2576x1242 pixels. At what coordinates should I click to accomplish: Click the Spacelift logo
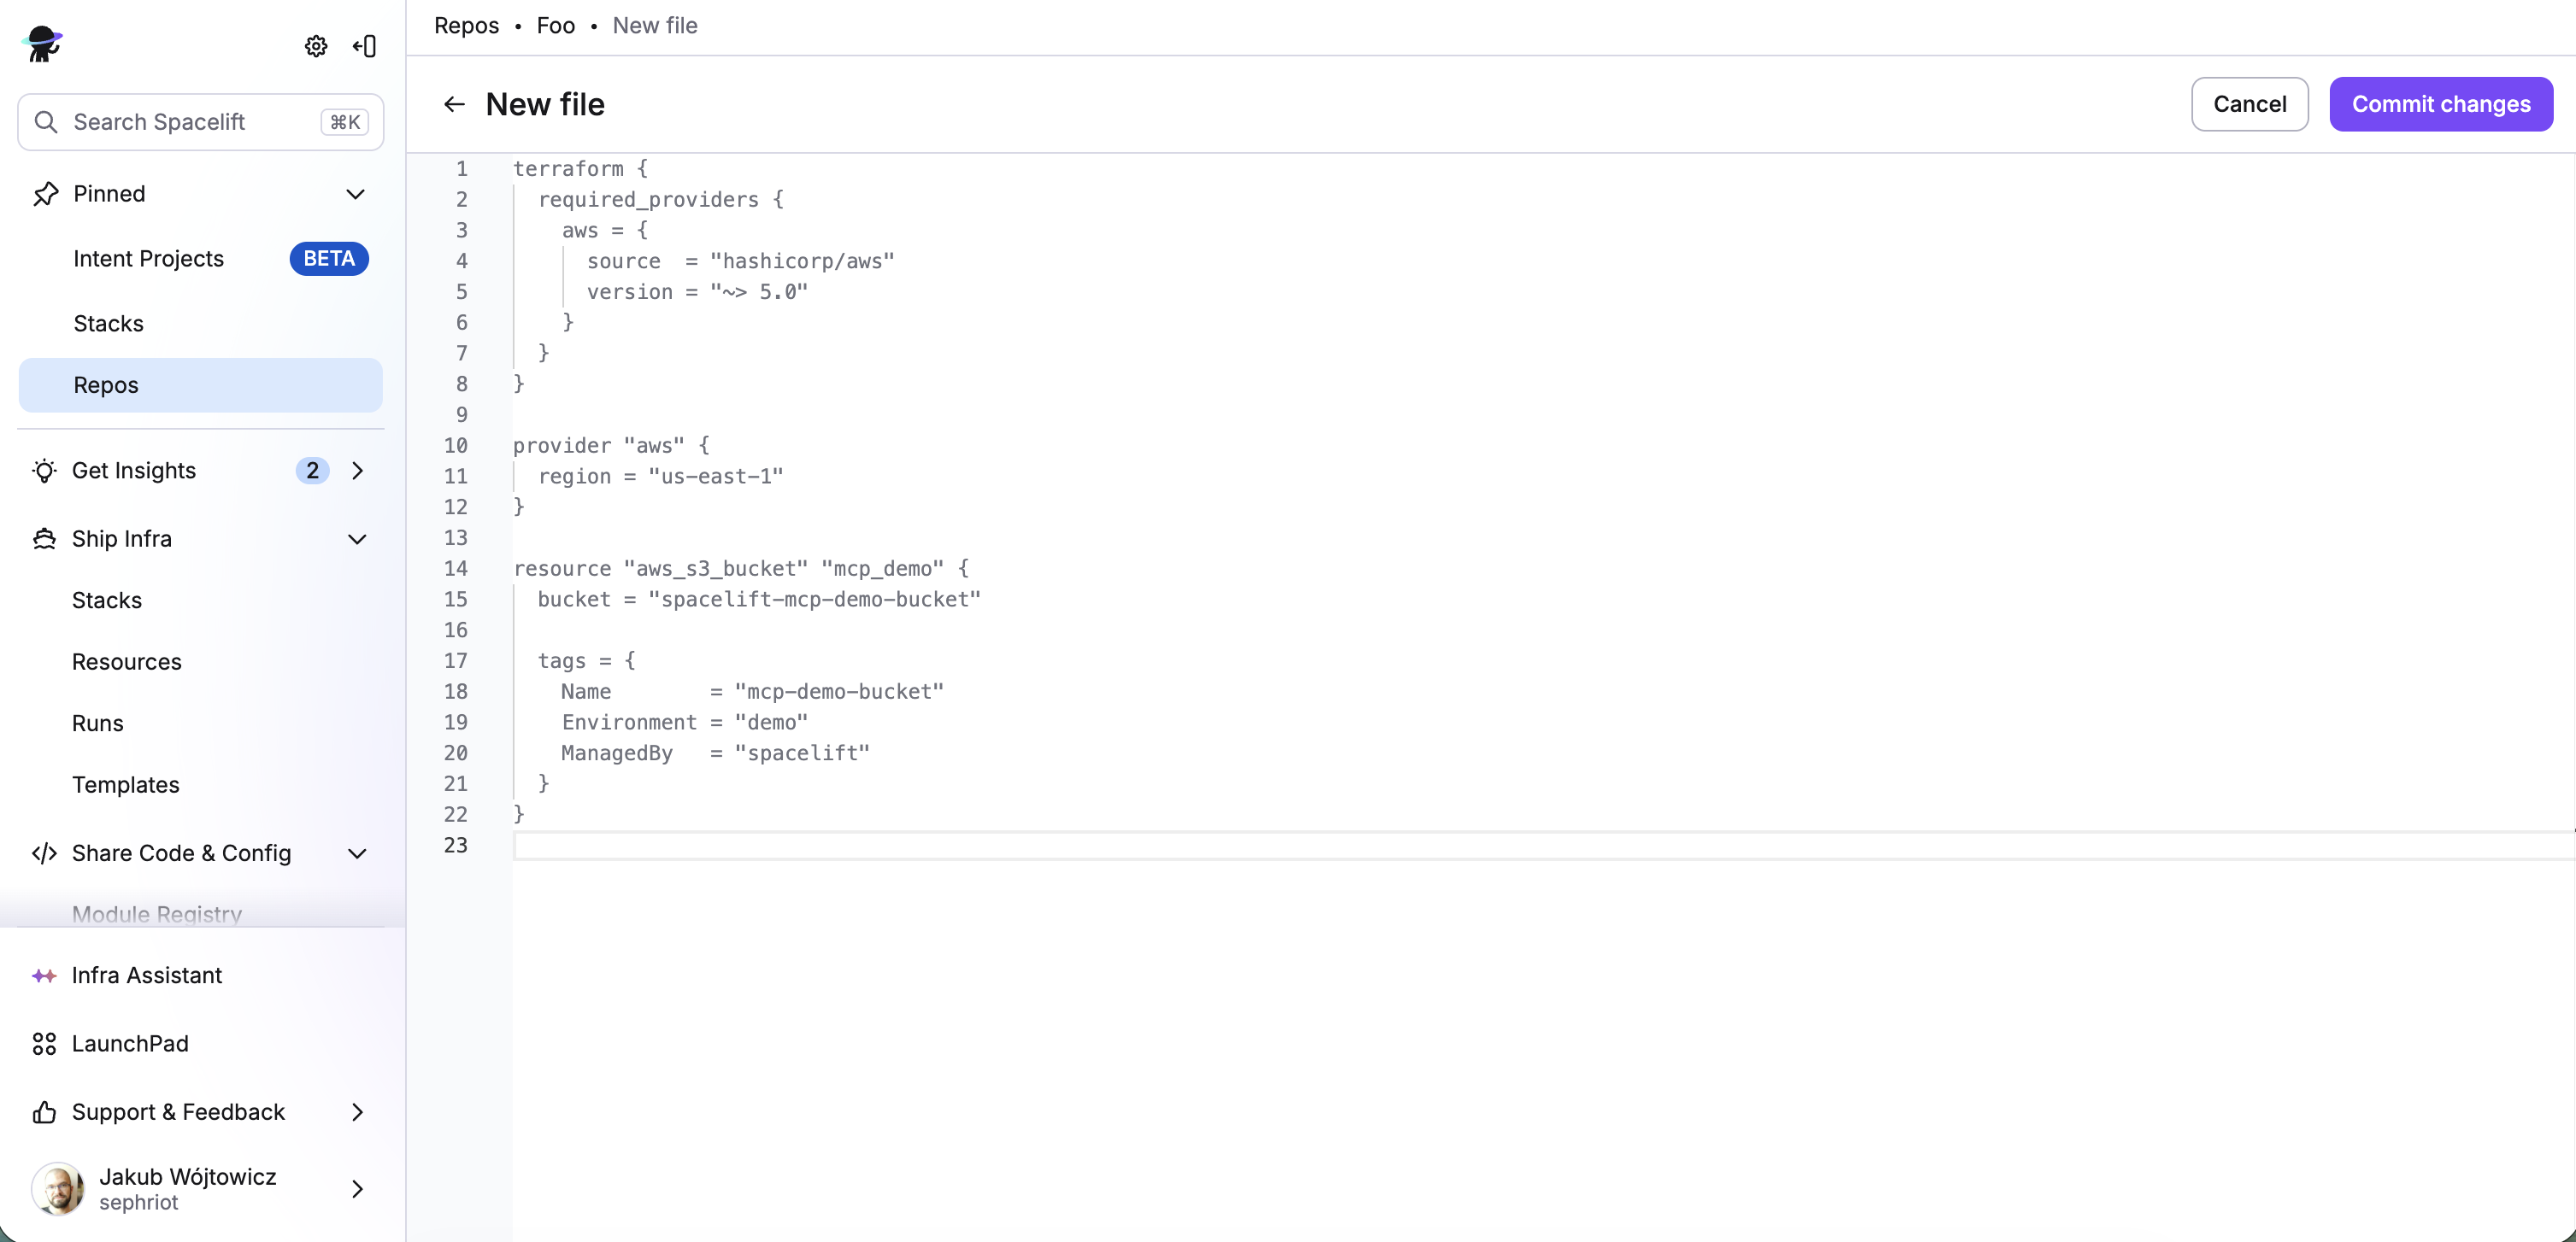pos(42,43)
